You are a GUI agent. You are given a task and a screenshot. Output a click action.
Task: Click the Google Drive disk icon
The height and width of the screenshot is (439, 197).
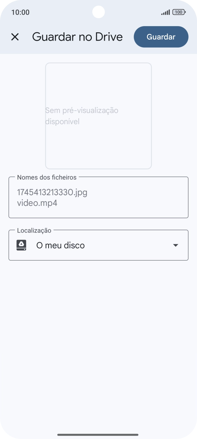(x=21, y=245)
